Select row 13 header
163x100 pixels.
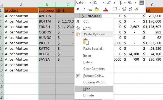click(x=2, y=70)
